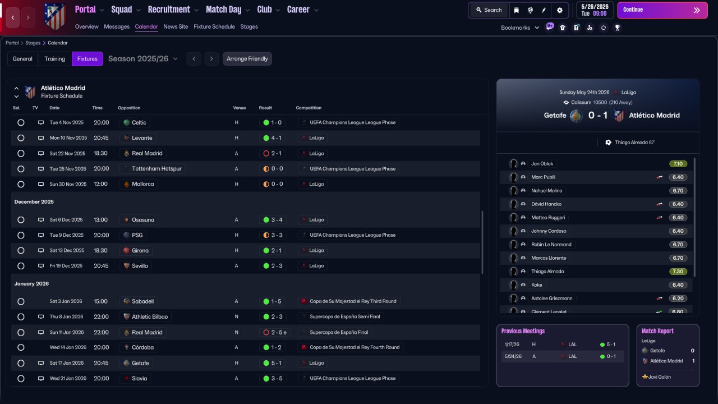Image resolution: width=718 pixels, height=404 pixels.
Task: Click the pencil edit icon
Action: pyautogui.click(x=544, y=10)
